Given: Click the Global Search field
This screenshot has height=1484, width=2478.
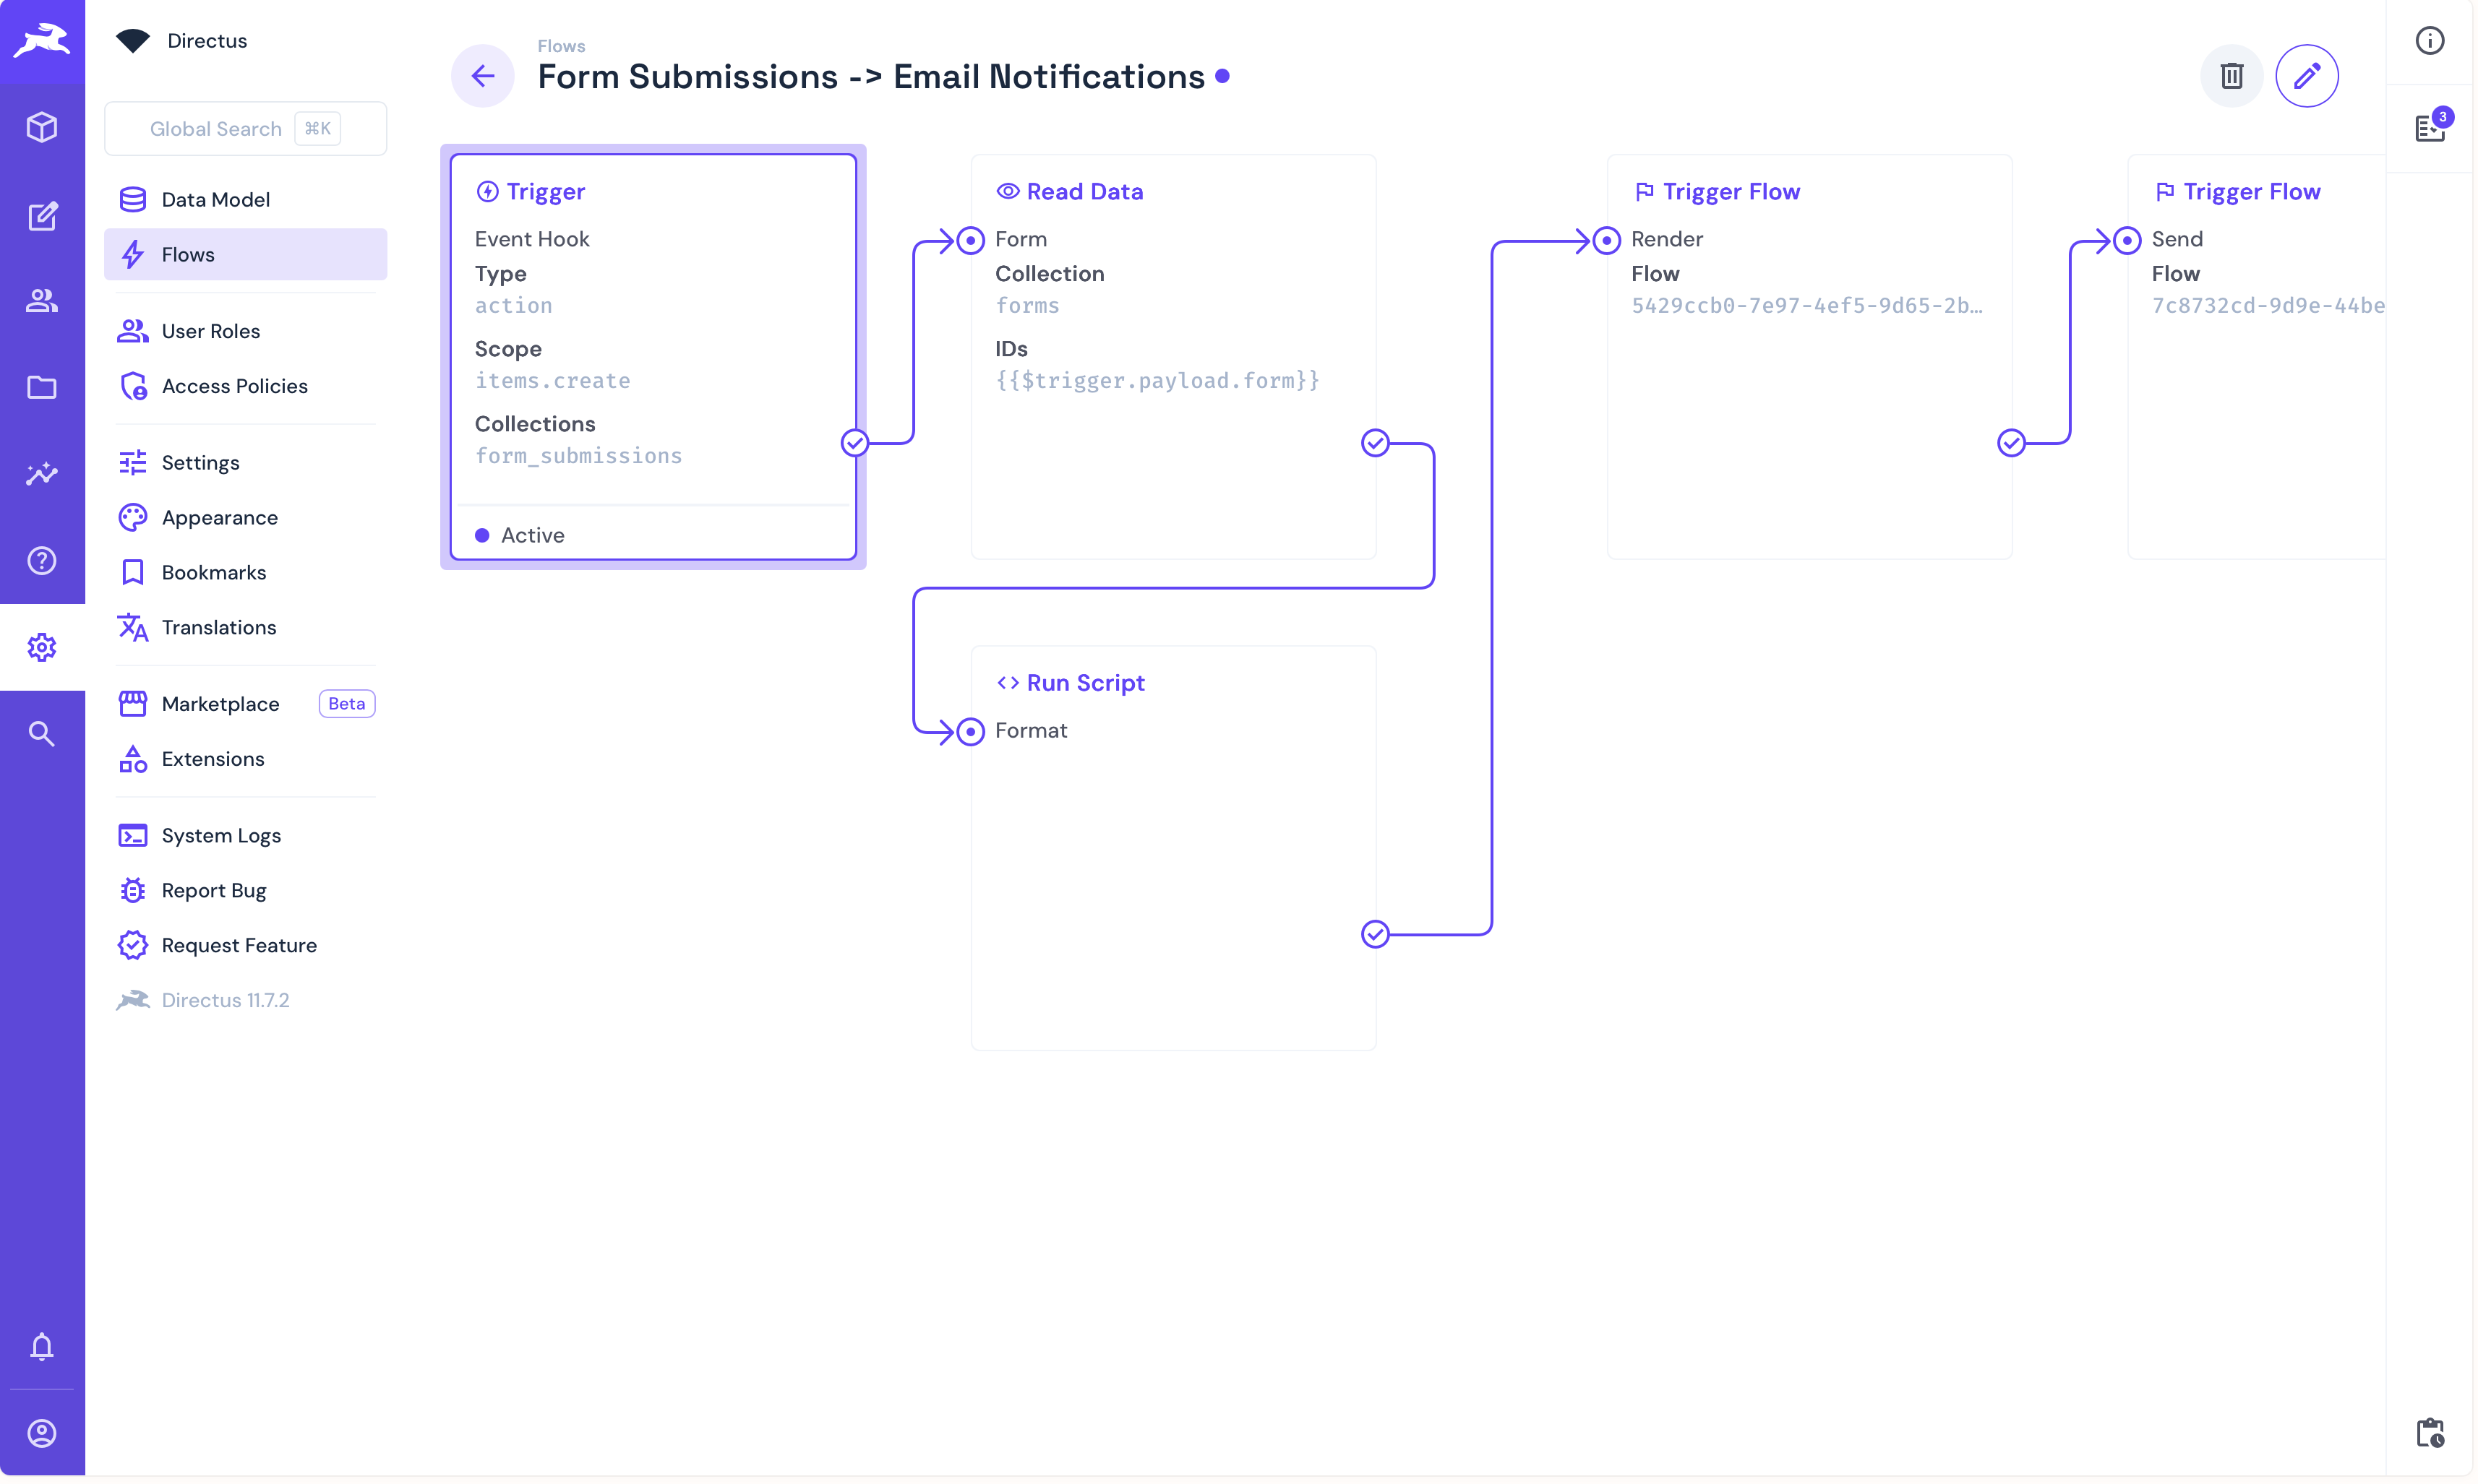Looking at the screenshot, I should (245, 128).
